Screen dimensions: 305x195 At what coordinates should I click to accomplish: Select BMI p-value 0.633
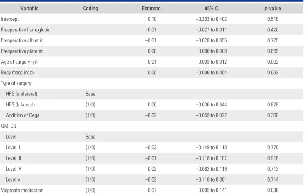click(273, 73)
